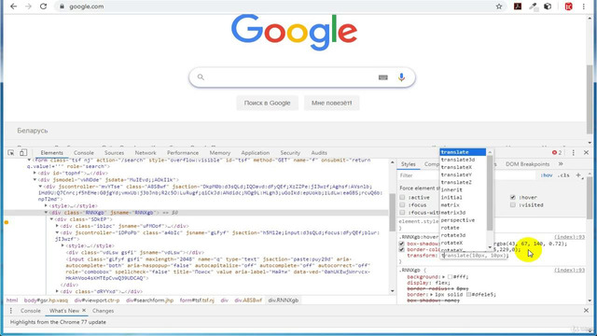
Task: Check the :focus-within force state checkbox
Action: (402, 213)
